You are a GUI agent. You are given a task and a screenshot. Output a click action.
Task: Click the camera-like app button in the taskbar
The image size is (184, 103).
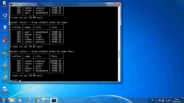[x=45, y=100]
